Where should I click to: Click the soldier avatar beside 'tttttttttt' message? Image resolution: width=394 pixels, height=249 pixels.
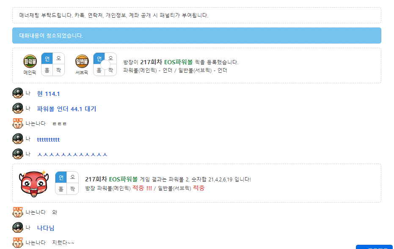click(18, 139)
